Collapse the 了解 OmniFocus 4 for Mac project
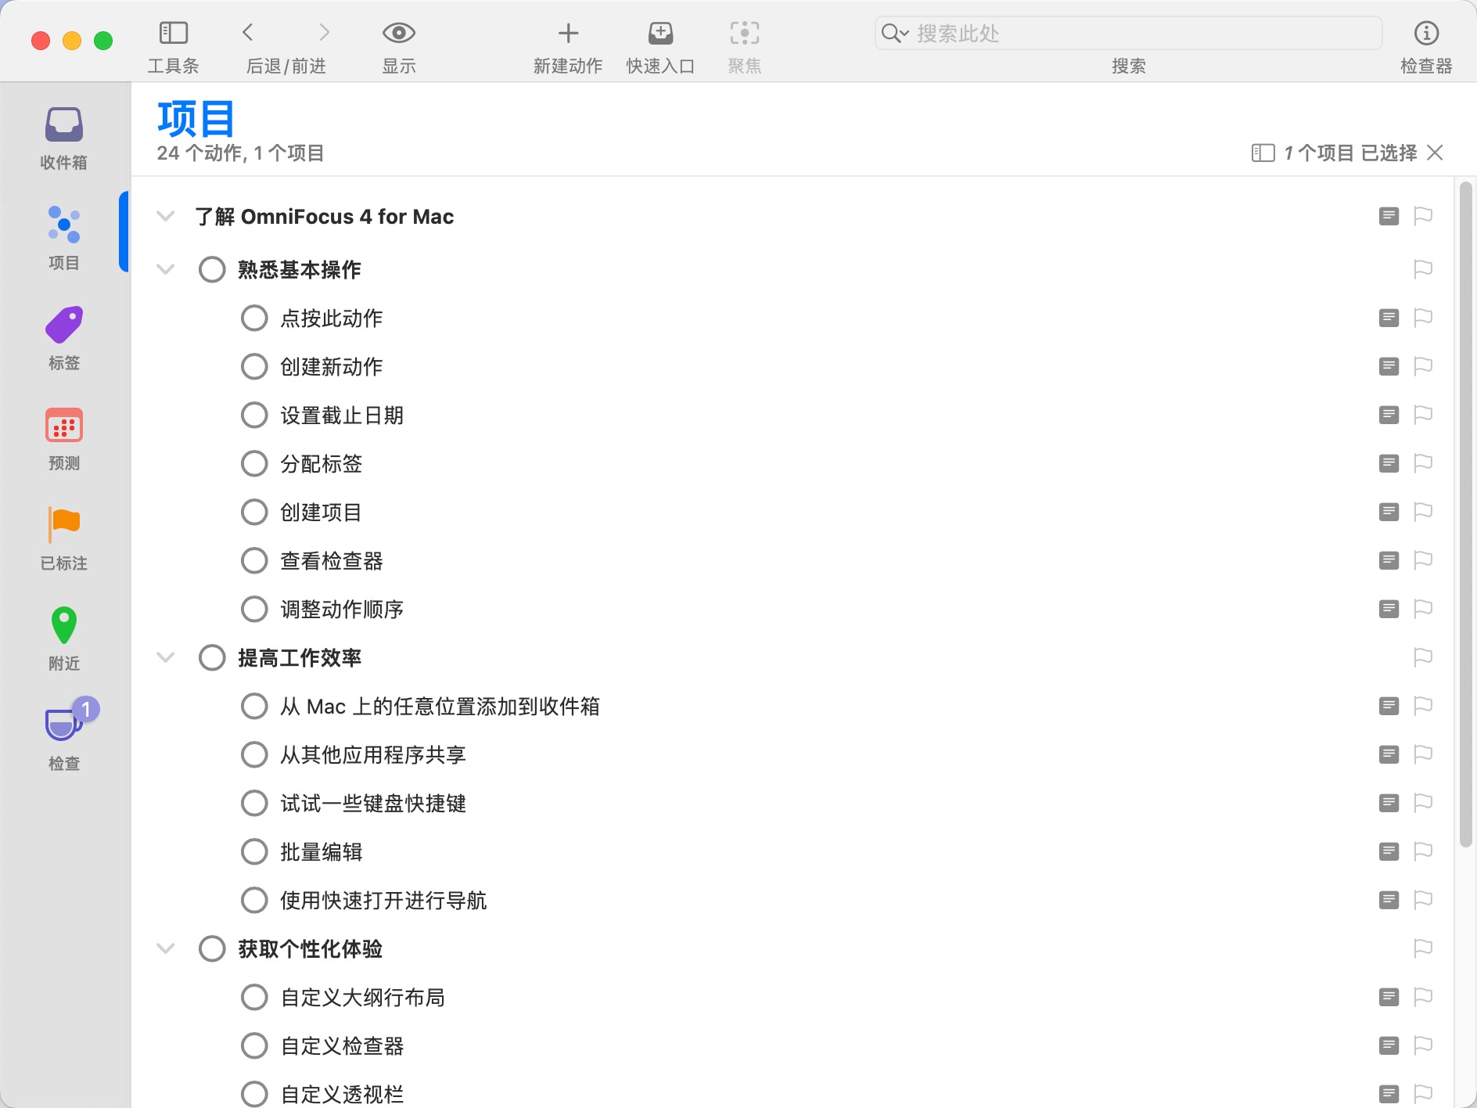The width and height of the screenshot is (1477, 1108). [x=165, y=216]
